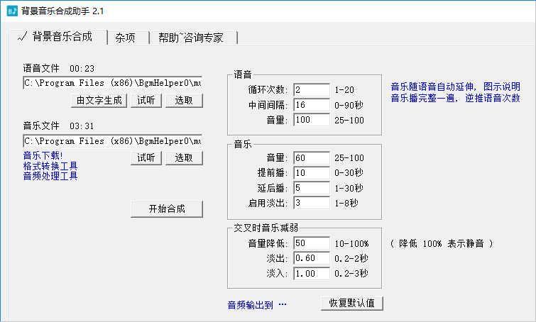536x322 pixels.
Task: Open the 帮助~咨询专家 tab
Action: (190, 38)
